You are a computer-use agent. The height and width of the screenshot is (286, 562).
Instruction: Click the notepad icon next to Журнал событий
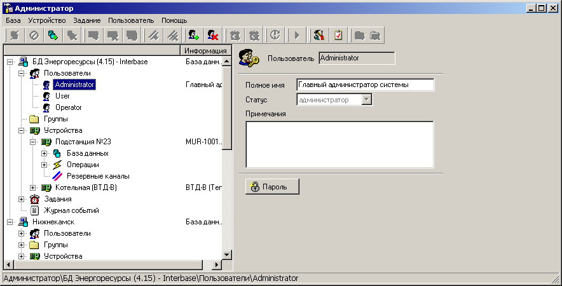tap(34, 211)
